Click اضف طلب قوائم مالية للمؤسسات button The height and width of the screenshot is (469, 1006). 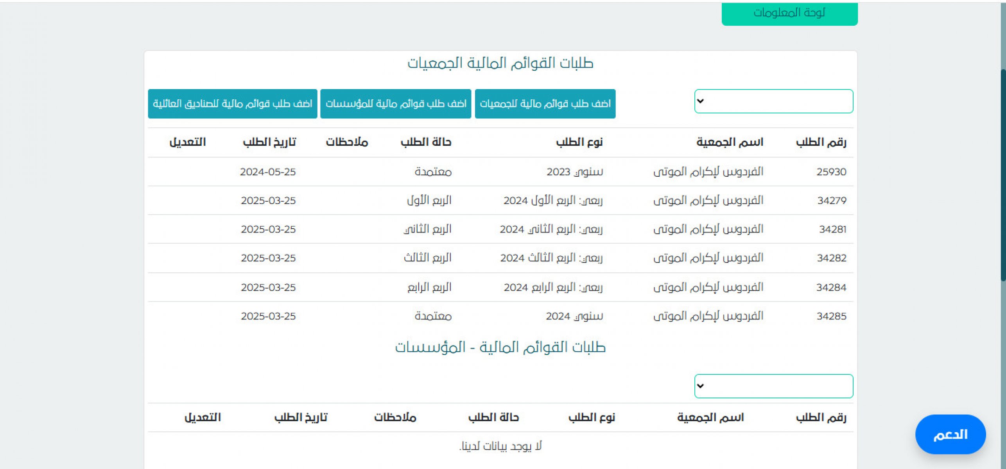[396, 104]
